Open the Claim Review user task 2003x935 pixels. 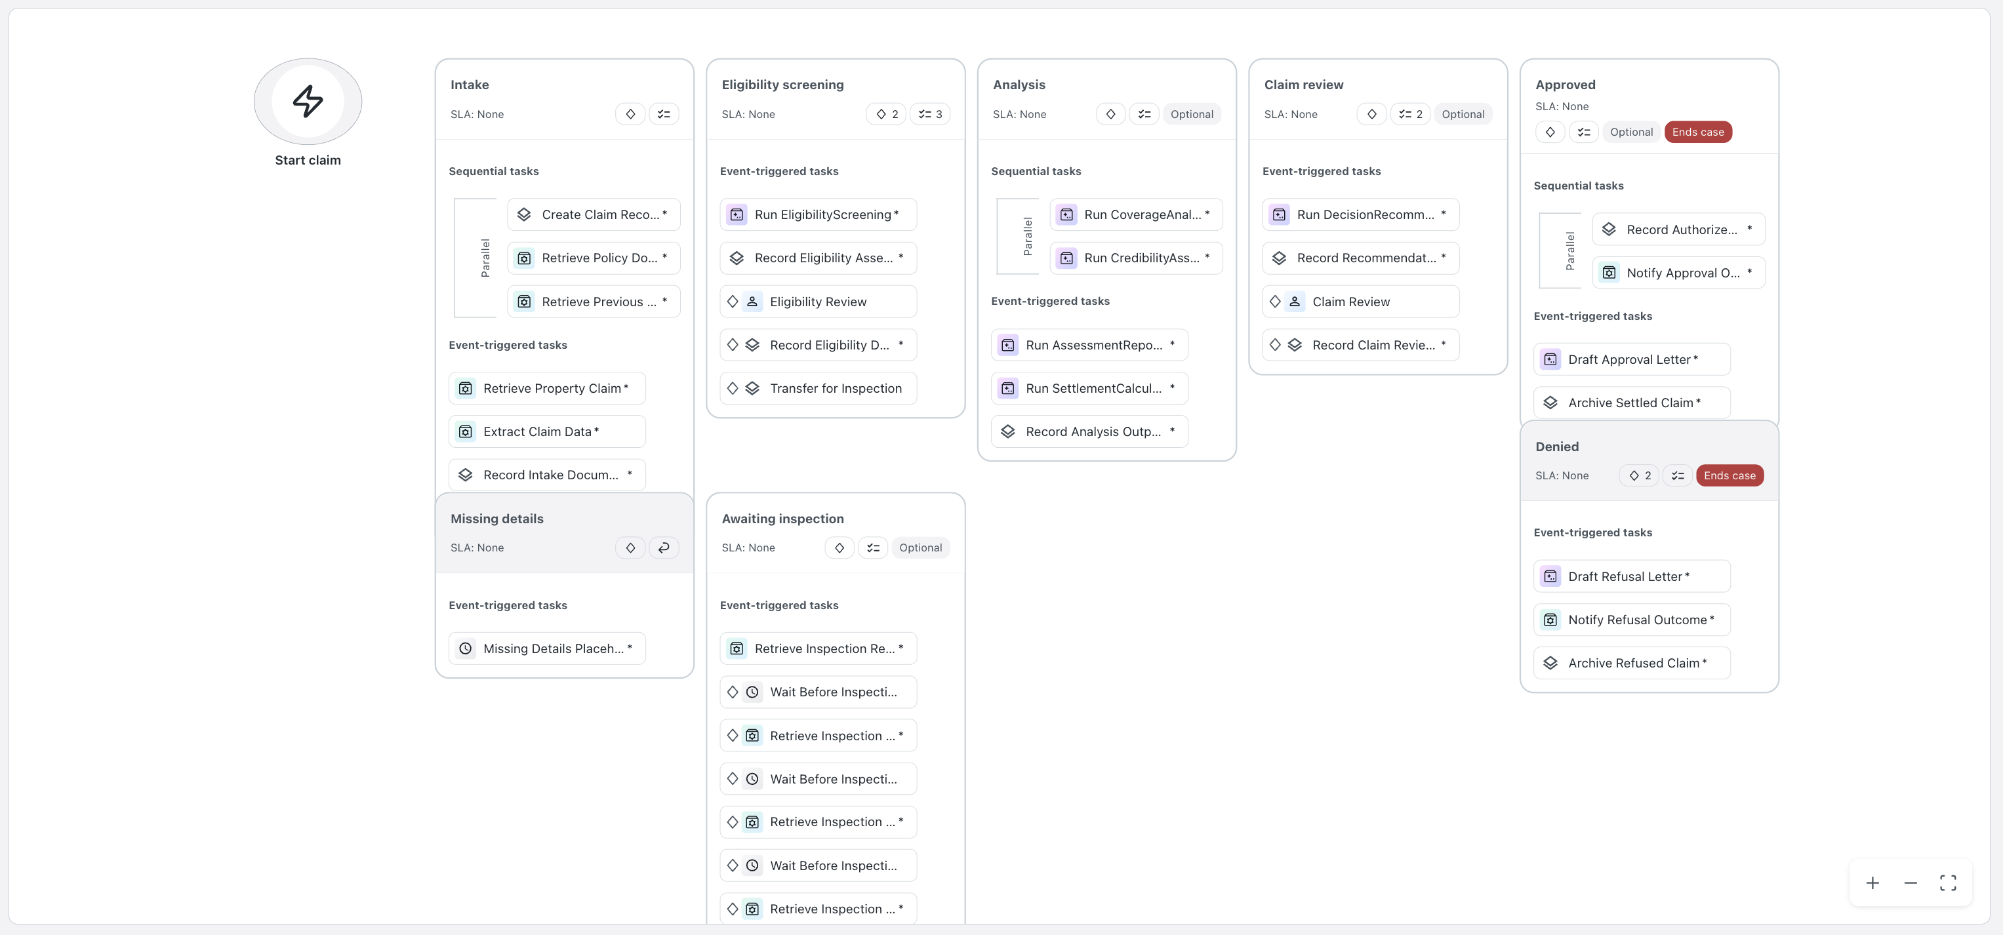click(x=1361, y=302)
